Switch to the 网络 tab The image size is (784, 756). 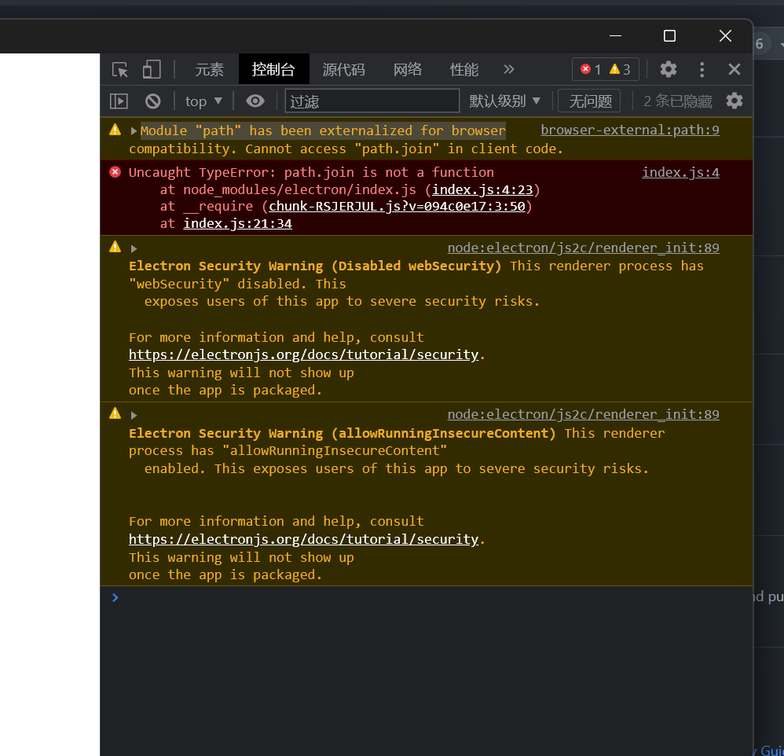pyautogui.click(x=408, y=69)
